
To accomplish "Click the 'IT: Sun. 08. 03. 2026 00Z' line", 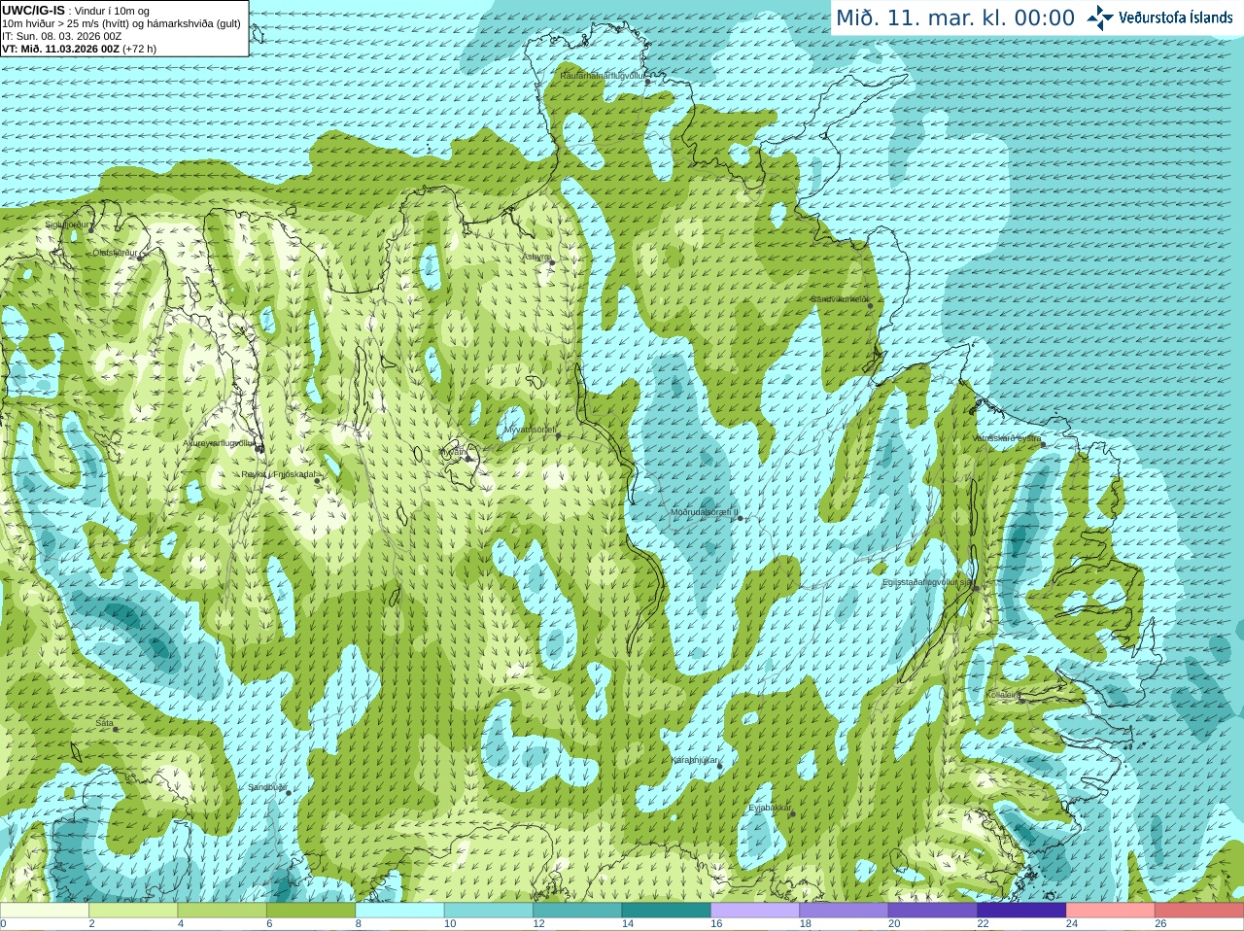I will click(62, 36).
